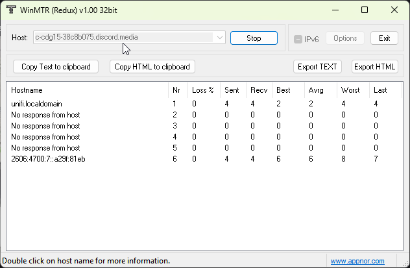Image resolution: width=410 pixels, height=268 pixels.
Task: Open the Options dialog
Action: 345,38
